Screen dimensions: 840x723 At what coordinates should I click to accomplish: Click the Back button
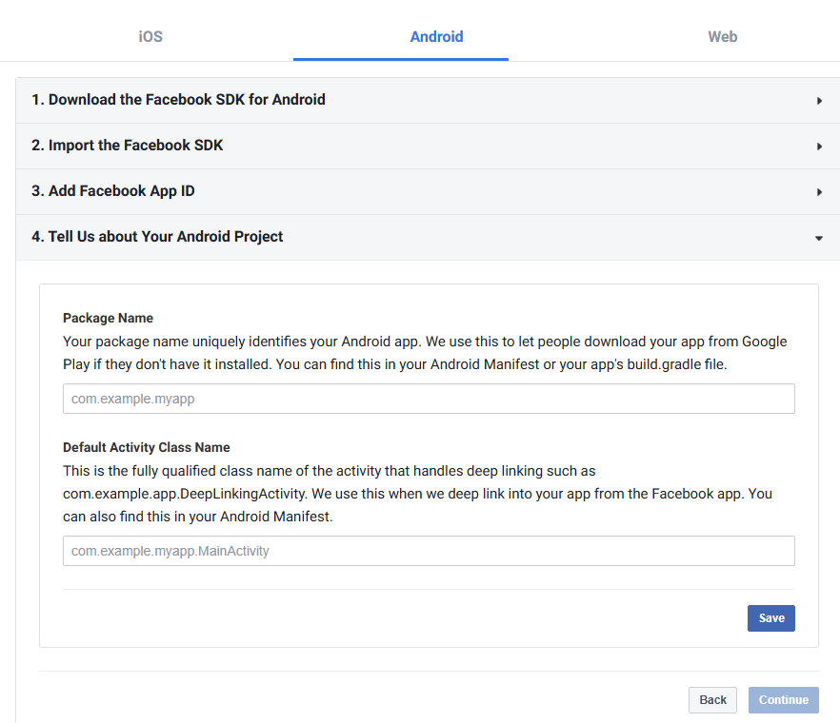click(712, 700)
